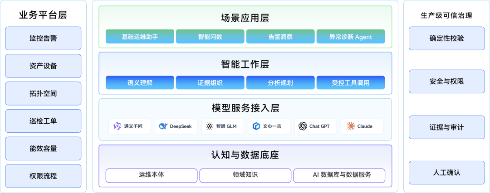Click the 基础运维助手 button
The width and height of the screenshot is (490, 193).
[x=140, y=37]
